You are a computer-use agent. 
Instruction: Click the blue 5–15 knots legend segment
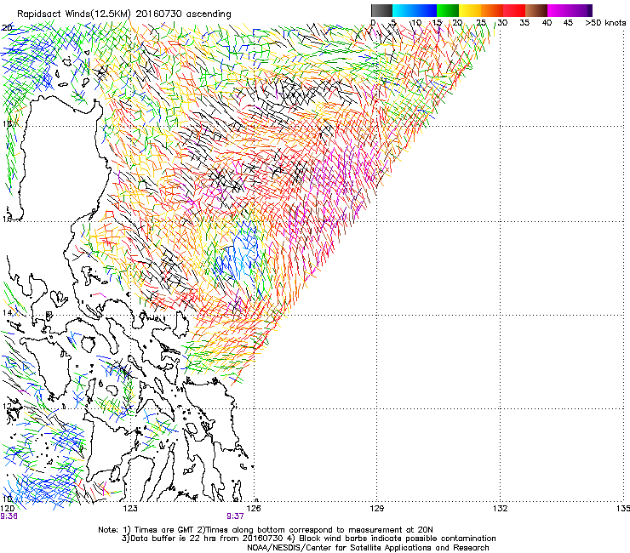(415, 10)
